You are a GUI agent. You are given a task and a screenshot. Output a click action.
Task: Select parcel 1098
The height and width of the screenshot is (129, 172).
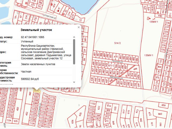click(35, 100)
